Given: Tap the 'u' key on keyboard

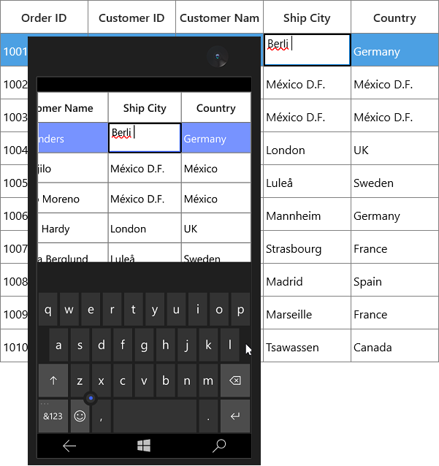Looking at the screenshot, I should 176,310.
